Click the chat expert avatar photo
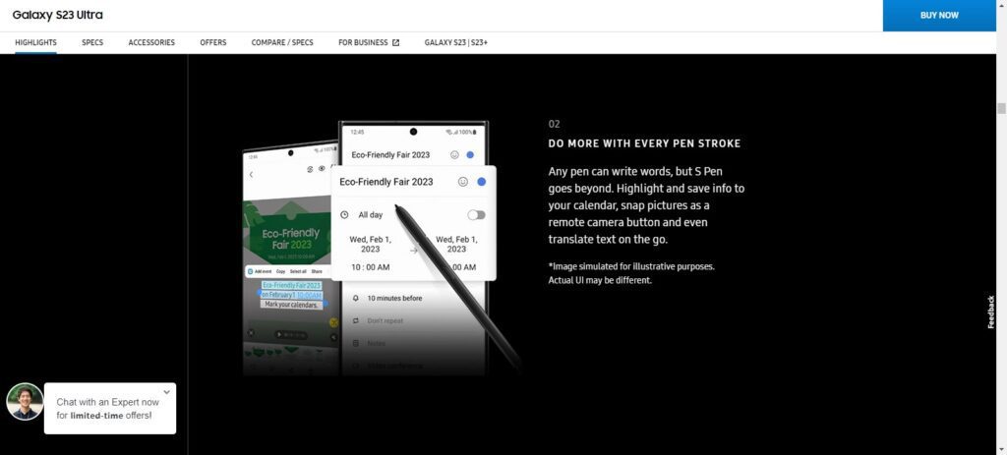The image size is (1007, 455). 25,402
